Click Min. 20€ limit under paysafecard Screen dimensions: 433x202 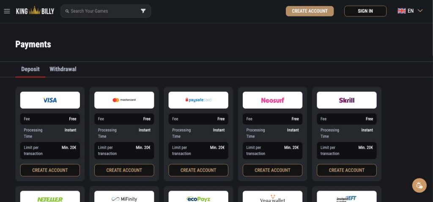[x=217, y=147]
